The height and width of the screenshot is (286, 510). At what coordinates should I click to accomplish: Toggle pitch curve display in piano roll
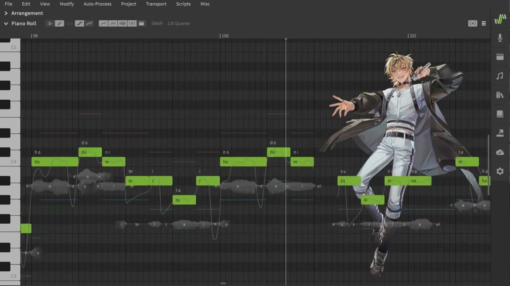pos(103,23)
